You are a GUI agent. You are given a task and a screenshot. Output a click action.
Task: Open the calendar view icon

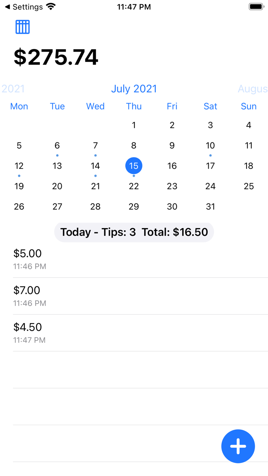[22, 27]
